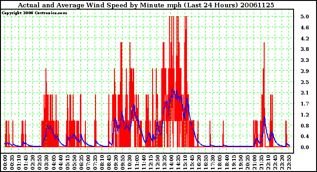
Task: Click the 14:00 time label
Action: 171,162
